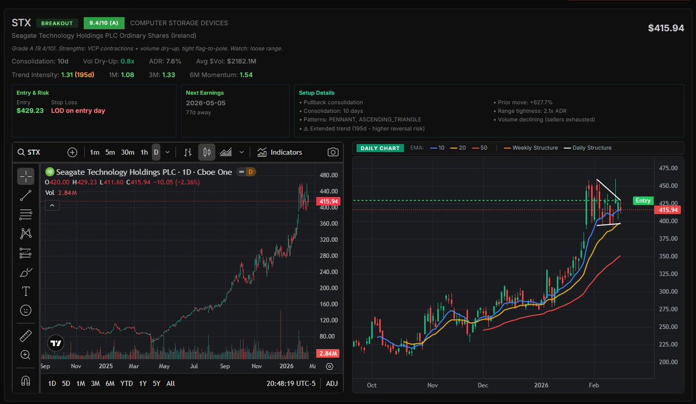Screen dimensions: 696x404
Task: Toggle the 20 EMA legend item
Action: 458,148
